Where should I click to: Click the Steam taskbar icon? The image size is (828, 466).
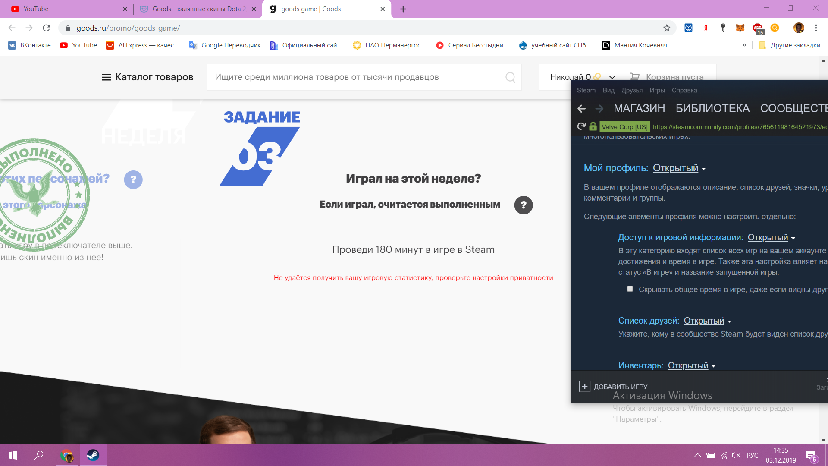click(x=93, y=455)
